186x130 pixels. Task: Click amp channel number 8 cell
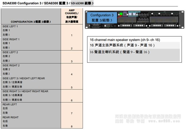(72, 126)
